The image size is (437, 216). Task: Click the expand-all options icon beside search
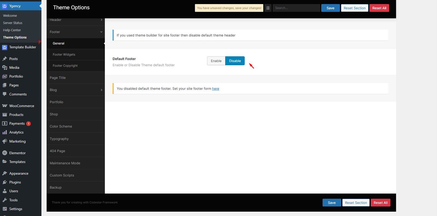point(268,8)
